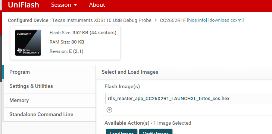Click the hide info link
The width and height of the screenshot is (272, 134).
[197, 20]
